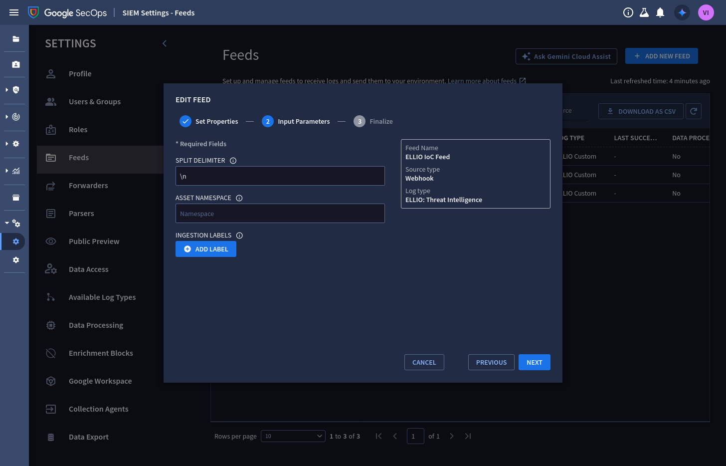The image size is (726, 466).
Task: Open the labs flask icon in header
Action: (644, 12)
